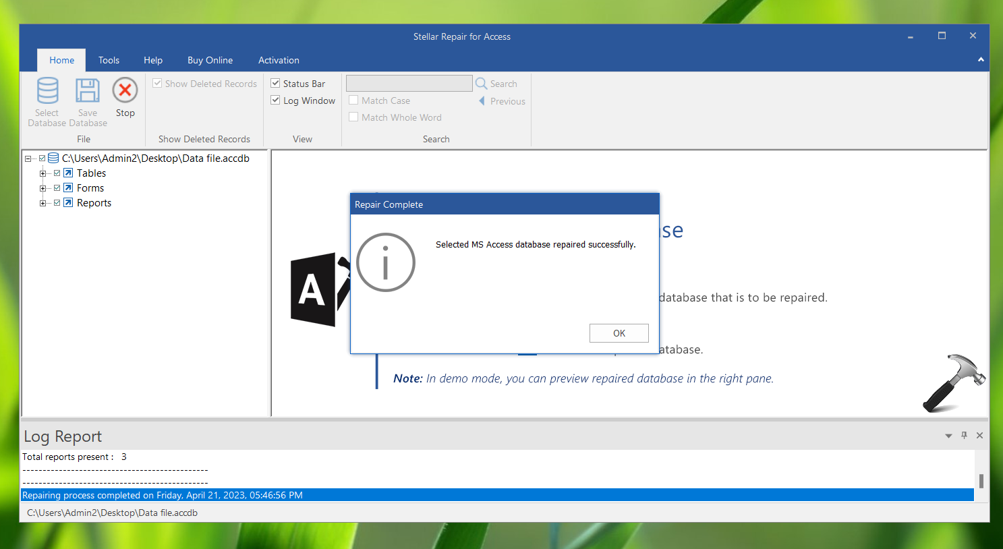Switch to the Activation tab
1003x549 pixels.
(x=279, y=60)
